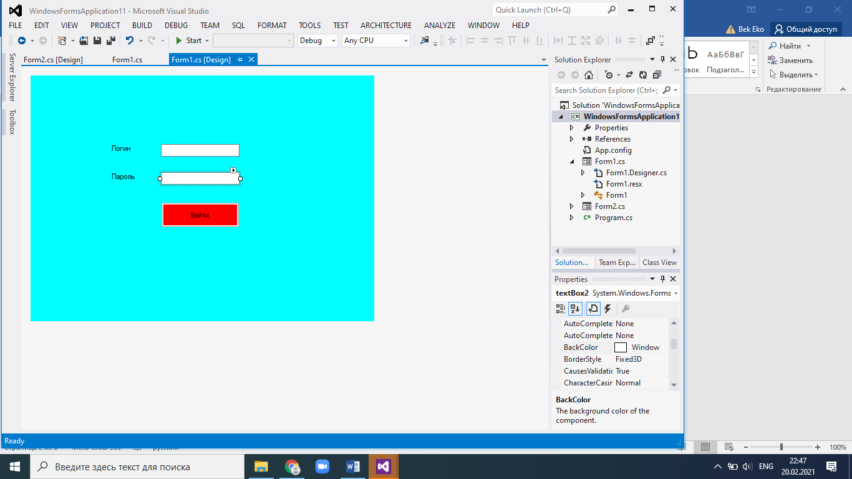Open the Debug configuration dropdown
The height and width of the screenshot is (479, 852).
pos(335,41)
